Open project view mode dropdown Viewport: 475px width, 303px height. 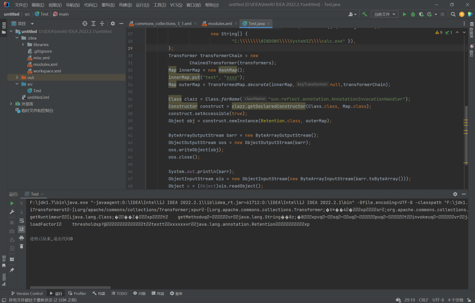point(32,24)
